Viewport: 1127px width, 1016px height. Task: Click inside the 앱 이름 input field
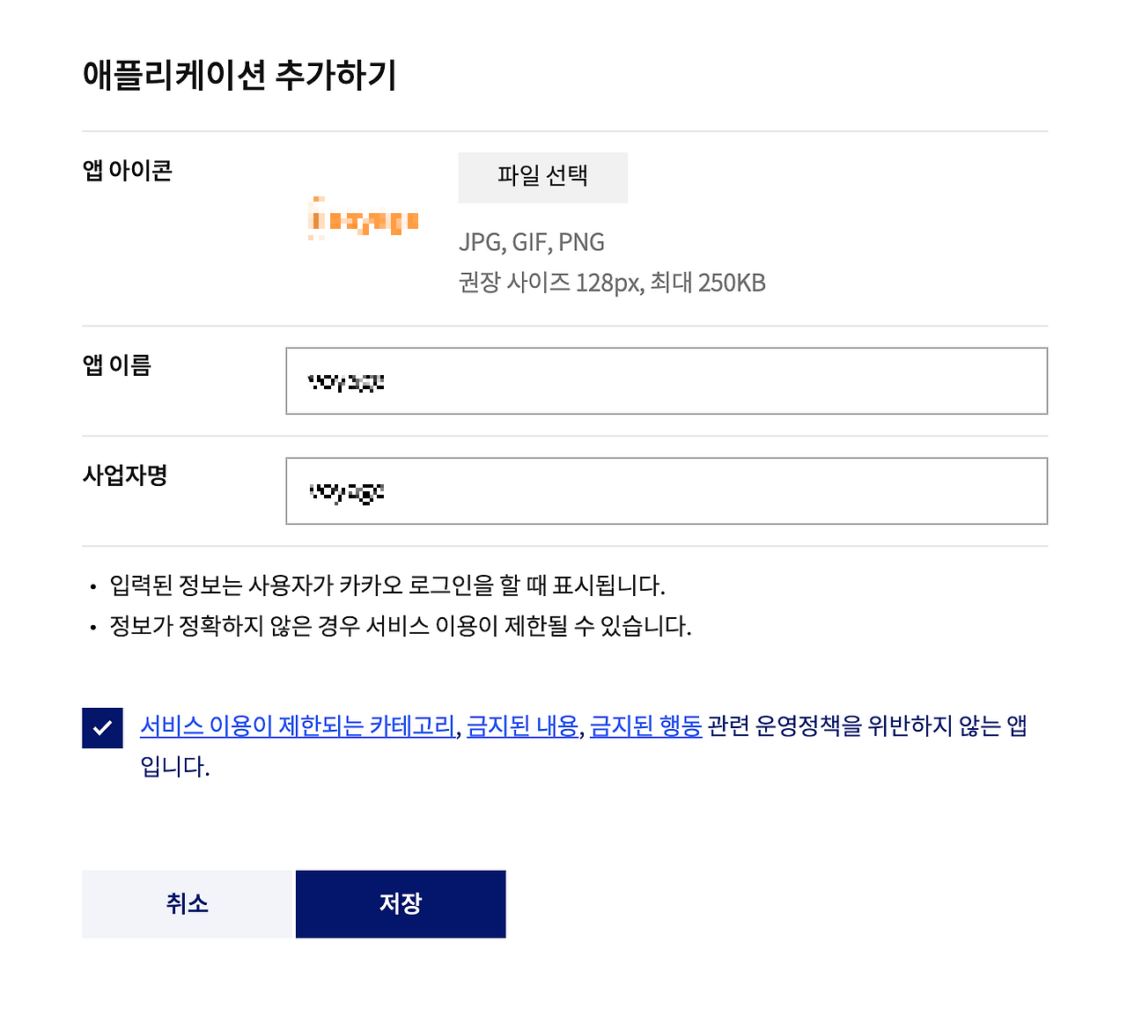pos(666,380)
